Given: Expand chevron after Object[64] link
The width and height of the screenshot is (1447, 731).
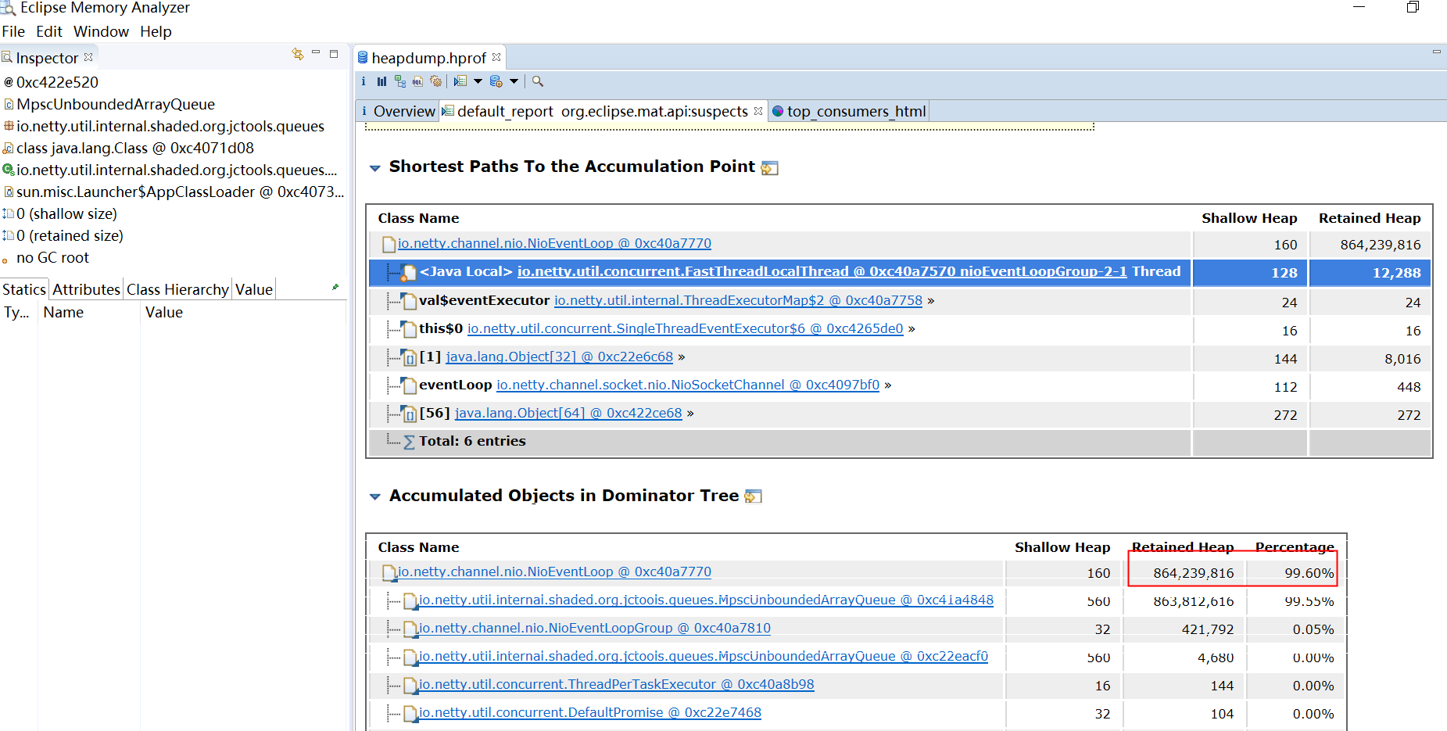Looking at the screenshot, I should 690,414.
